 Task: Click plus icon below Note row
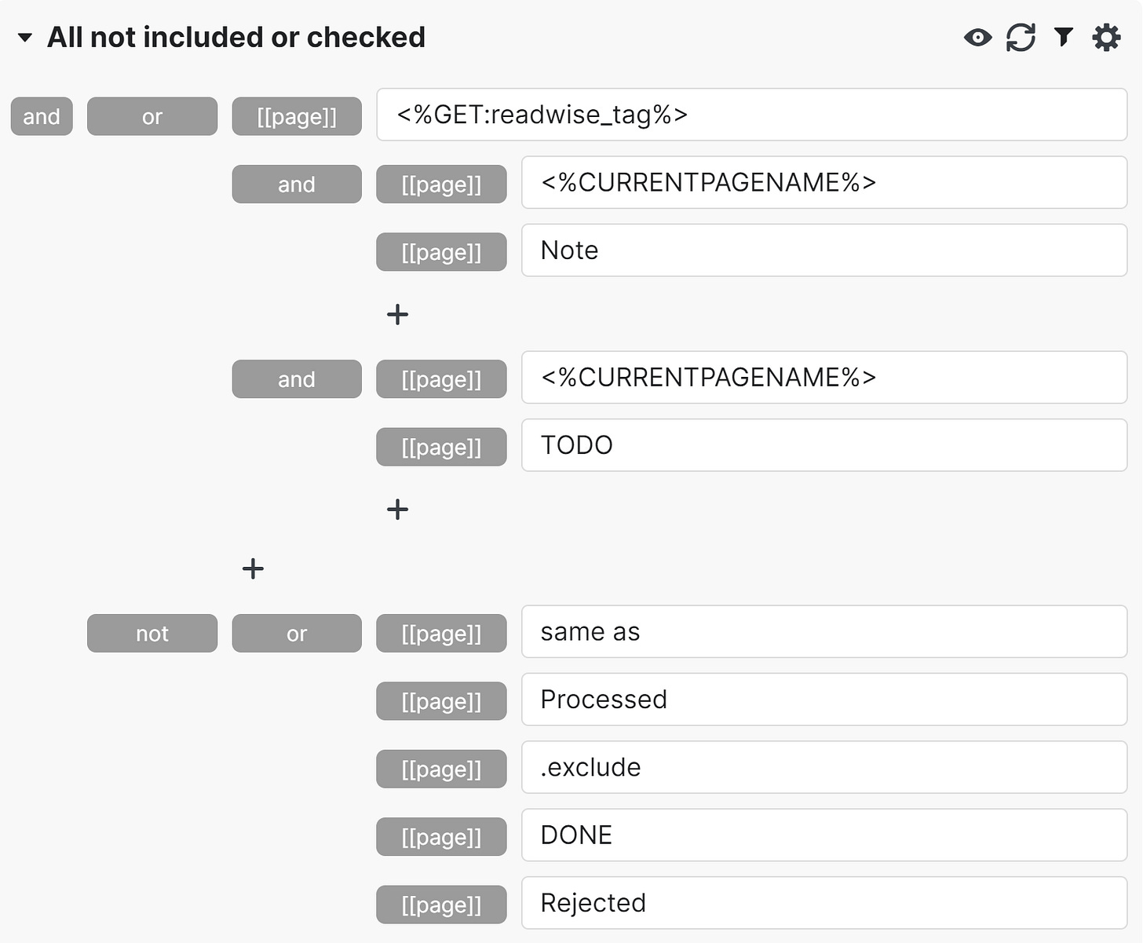pyautogui.click(x=397, y=315)
